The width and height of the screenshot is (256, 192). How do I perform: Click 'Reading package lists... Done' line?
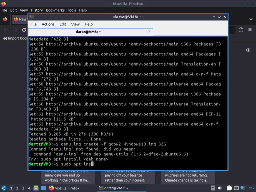pos(65,139)
